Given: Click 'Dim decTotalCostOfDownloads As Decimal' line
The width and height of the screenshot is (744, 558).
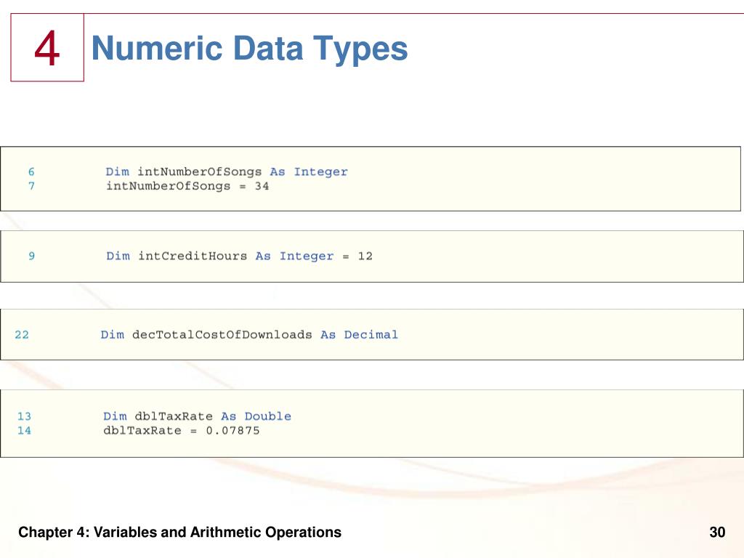Looking at the screenshot, I should (250, 335).
